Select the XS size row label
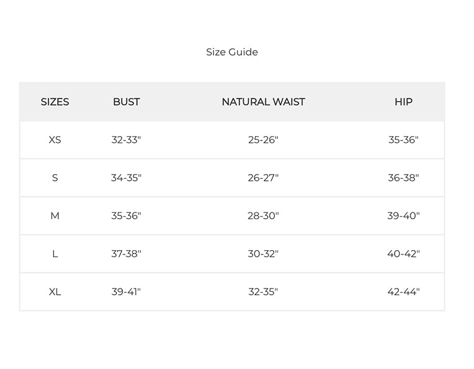This screenshot has height=369, width=474. click(x=55, y=140)
